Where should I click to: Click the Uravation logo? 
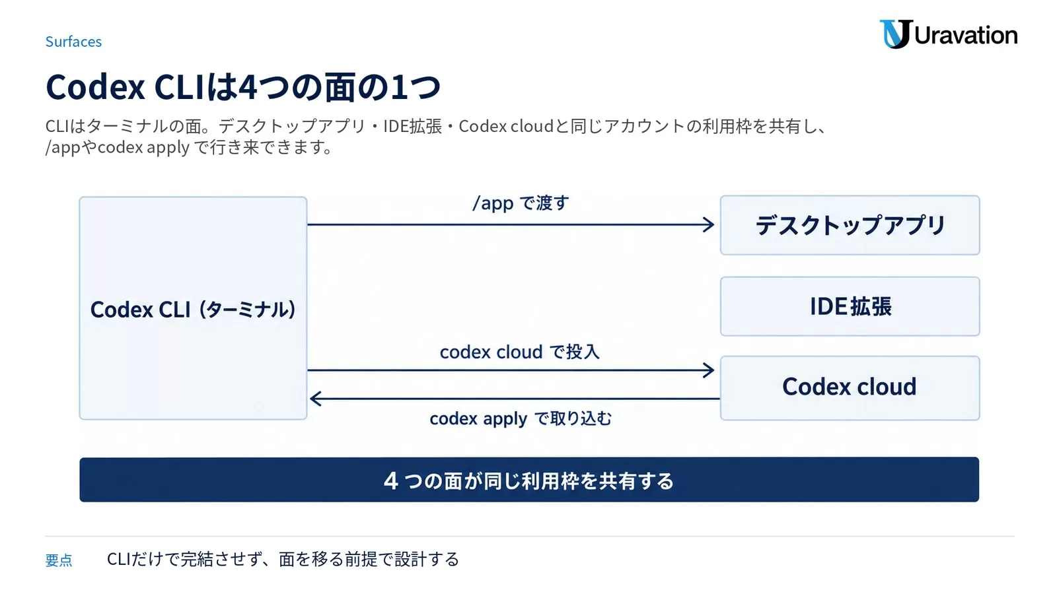click(x=949, y=34)
